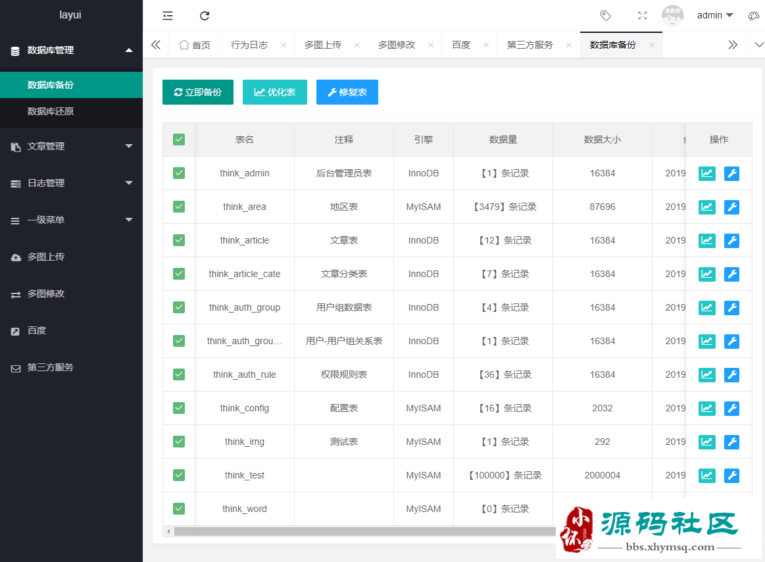Switch to the 多图修改 tab
Image resolution: width=765 pixels, height=562 pixels.
(397, 45)
